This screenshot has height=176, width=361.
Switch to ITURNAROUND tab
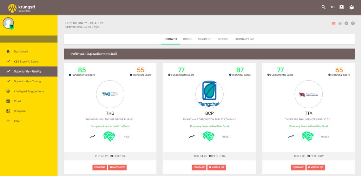point(245,39)
